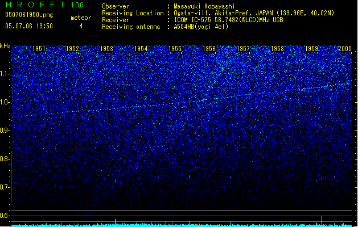Click the yellow spike midway between 1954 and 1955

click(x=166, y=224)
